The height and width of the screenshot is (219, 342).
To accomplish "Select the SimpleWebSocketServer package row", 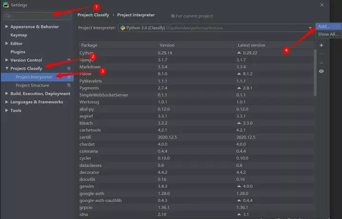I will pyautogui.click(x=196, y=95).
